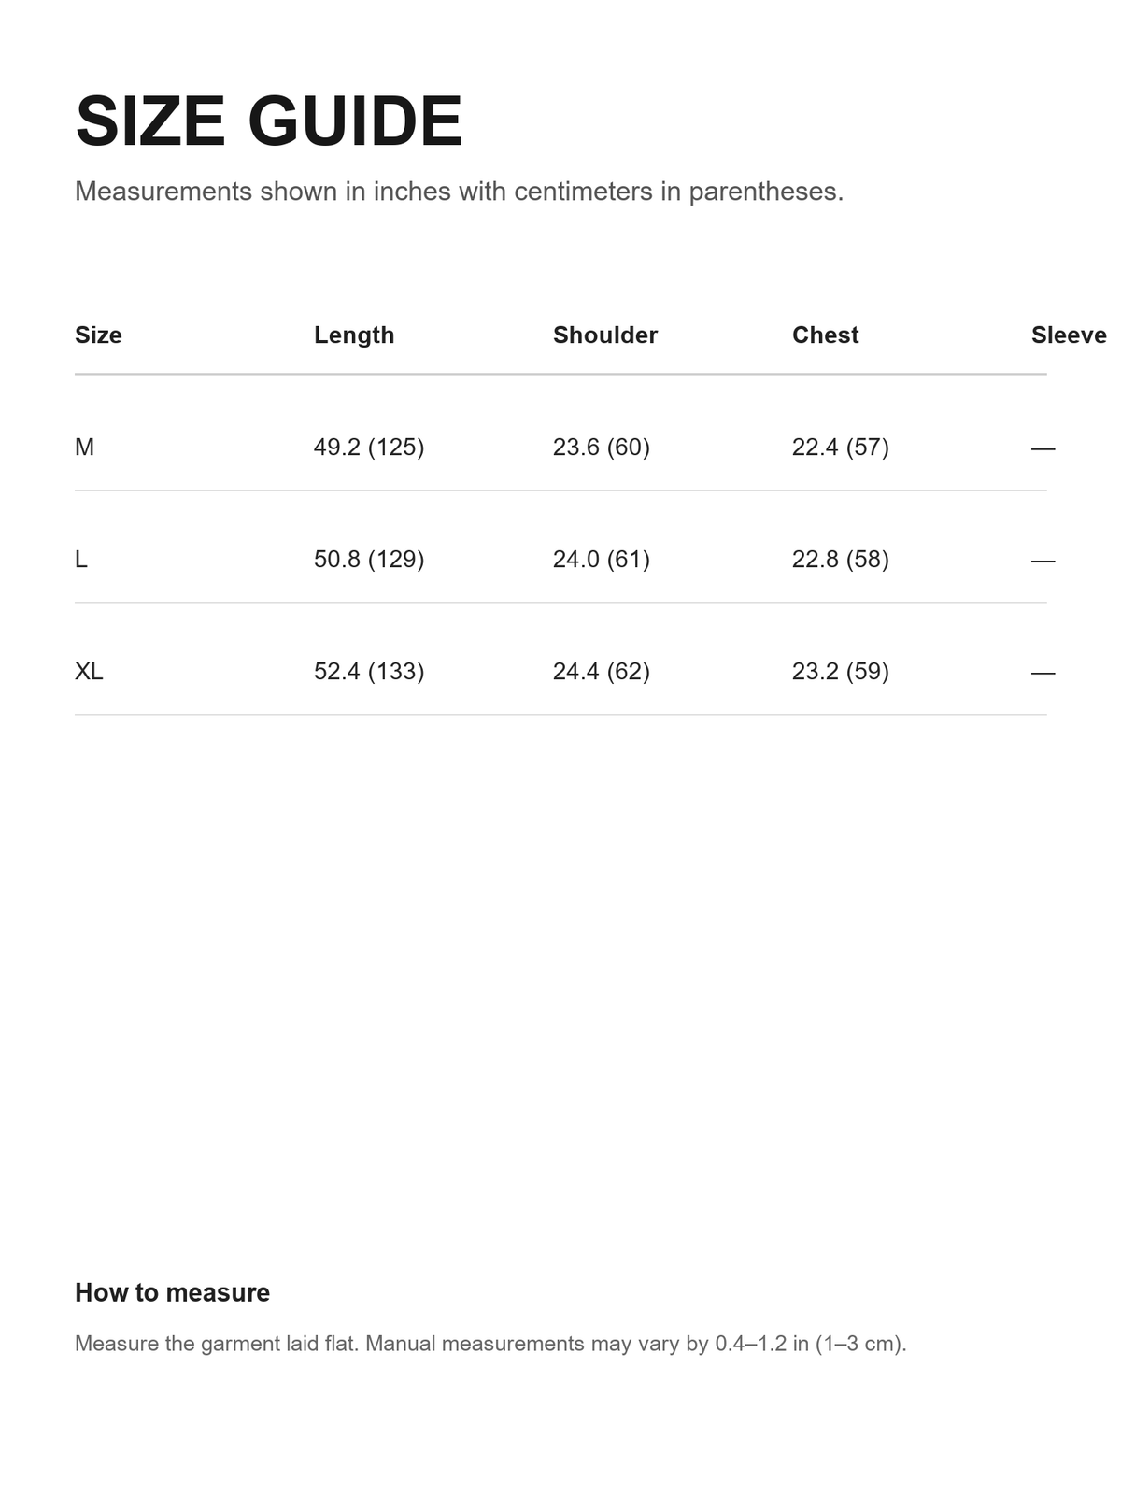
Task: Select shoulder value 24.4 (62)
Action: click(x=602, y=671)
